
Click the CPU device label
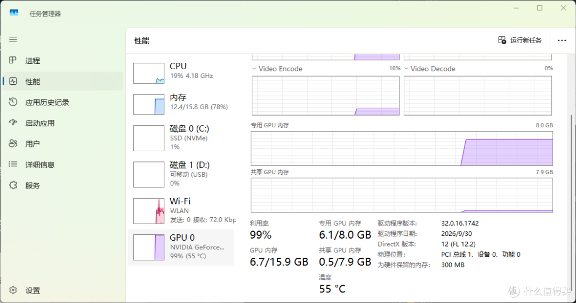coord(178,66)
